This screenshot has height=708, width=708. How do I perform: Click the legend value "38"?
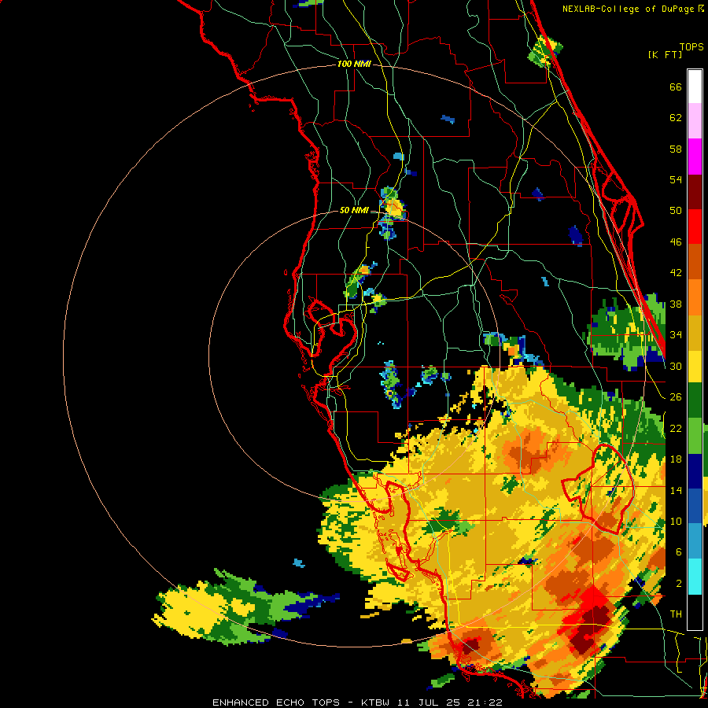click(676, 304)
